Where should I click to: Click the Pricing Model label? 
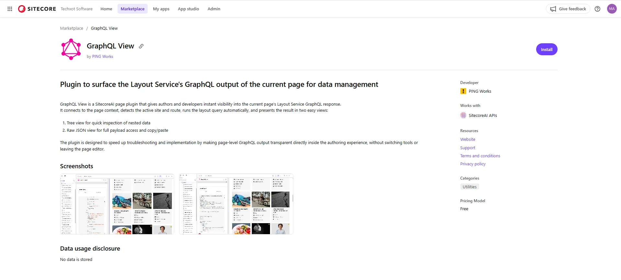click(x=473, y=201)
